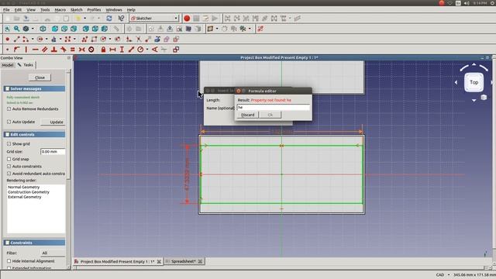Click the Fit all view icon
Image resolution: width=496 pixels, height=279 pixels.
pos(7,29)
